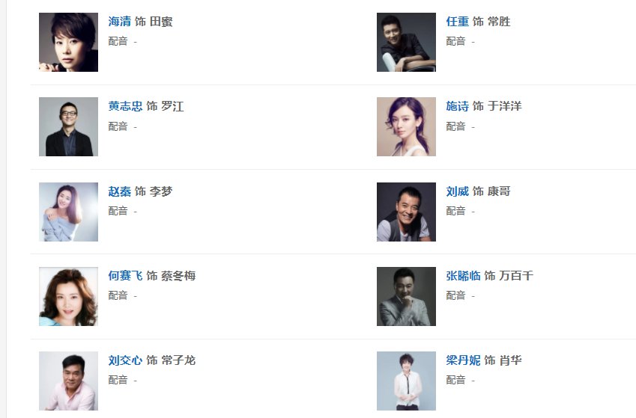Click the photo beside 施诗 饰 于洋洋
Image resolution: width=636 pixels, height=418 pixels.
(406, 126)
